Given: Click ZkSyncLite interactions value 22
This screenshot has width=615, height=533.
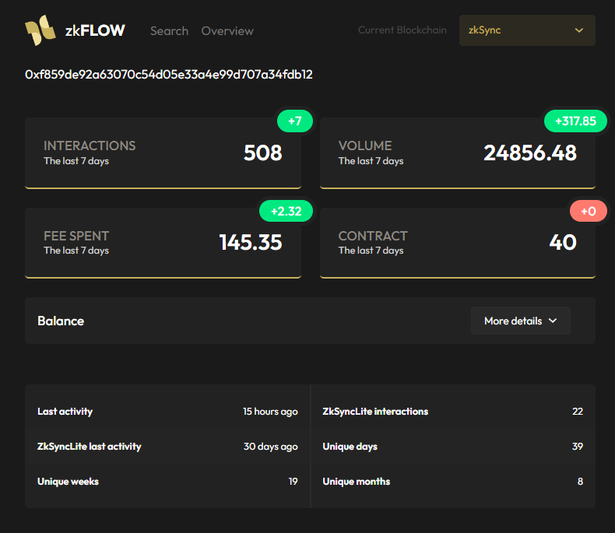Looking at the screenshot, I should [577, 411].
